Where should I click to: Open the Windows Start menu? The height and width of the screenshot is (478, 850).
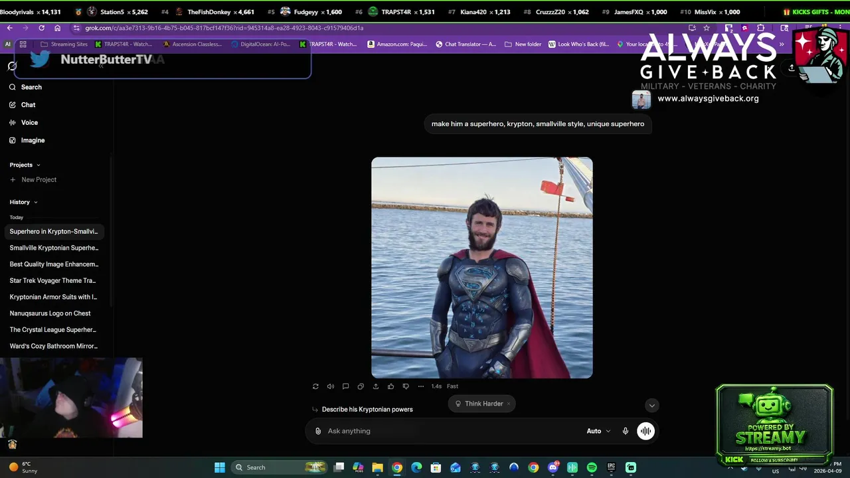point(220,467)
